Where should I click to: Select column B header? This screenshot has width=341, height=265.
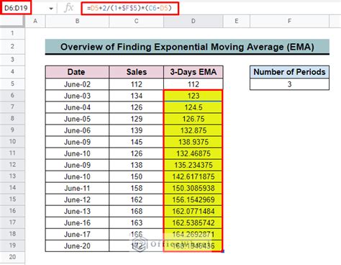pos(77,21)
